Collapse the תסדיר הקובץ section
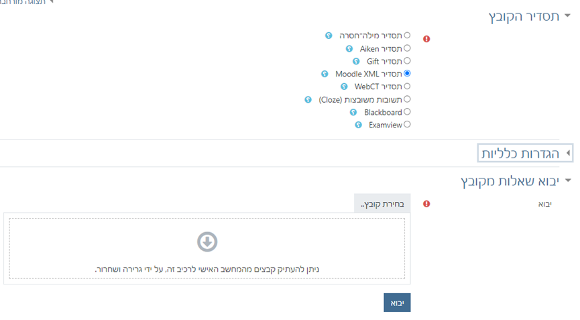This screenshot has width=580, height=320. tap(569, 17)
